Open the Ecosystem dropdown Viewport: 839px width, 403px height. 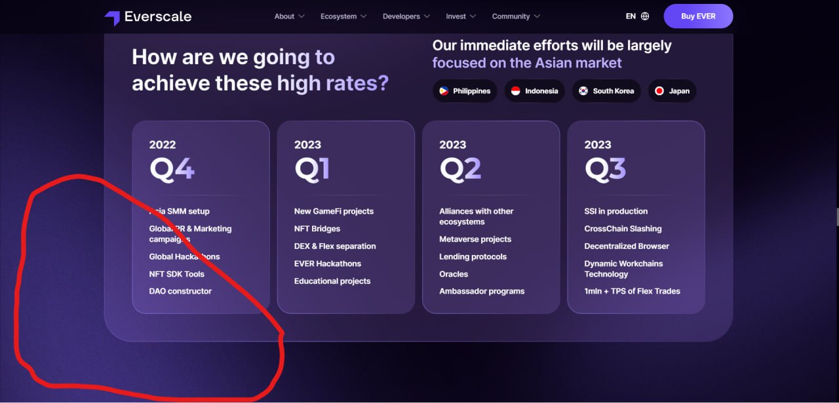click(x=343, y=16)
